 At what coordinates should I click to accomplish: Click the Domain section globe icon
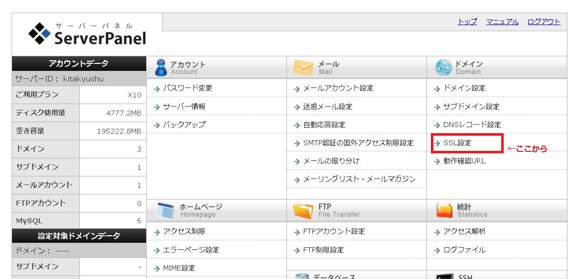pos(443,68)
